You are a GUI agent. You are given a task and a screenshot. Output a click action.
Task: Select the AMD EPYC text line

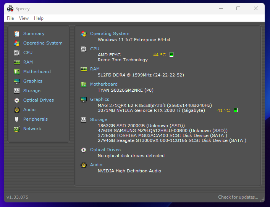(x=109, y=55)
